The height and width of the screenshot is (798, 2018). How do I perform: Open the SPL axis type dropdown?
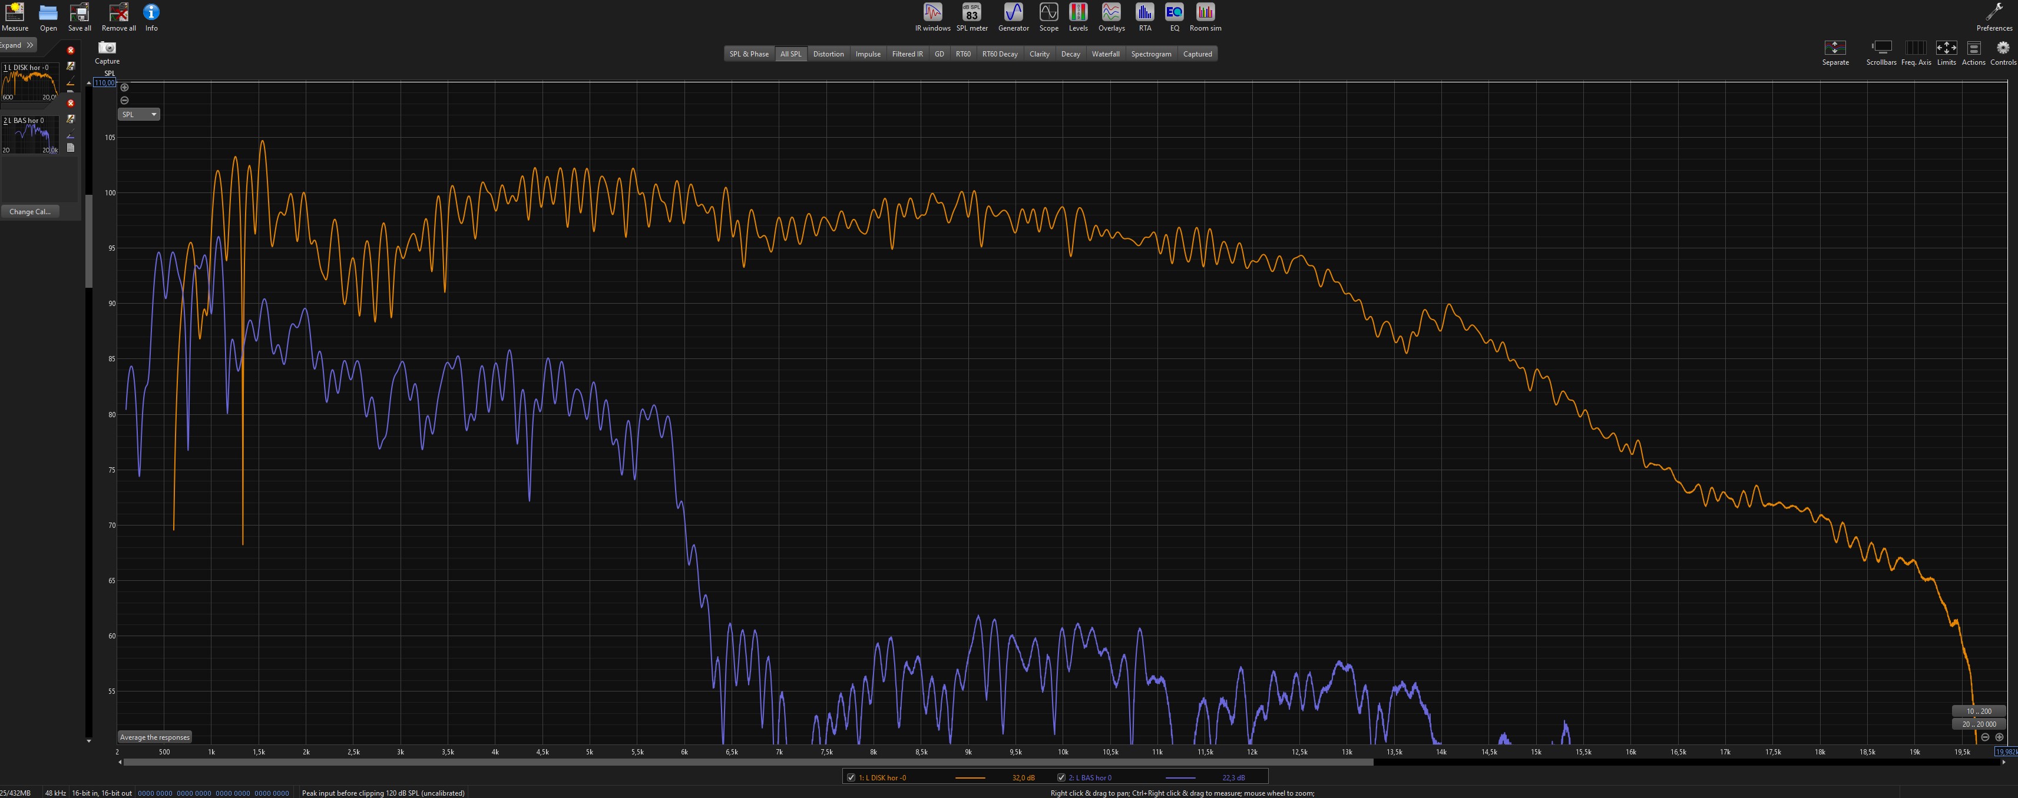coord(138,114)
